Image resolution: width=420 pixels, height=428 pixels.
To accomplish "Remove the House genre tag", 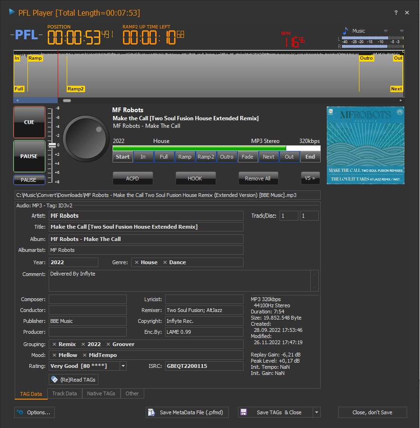I will (137, 262).
